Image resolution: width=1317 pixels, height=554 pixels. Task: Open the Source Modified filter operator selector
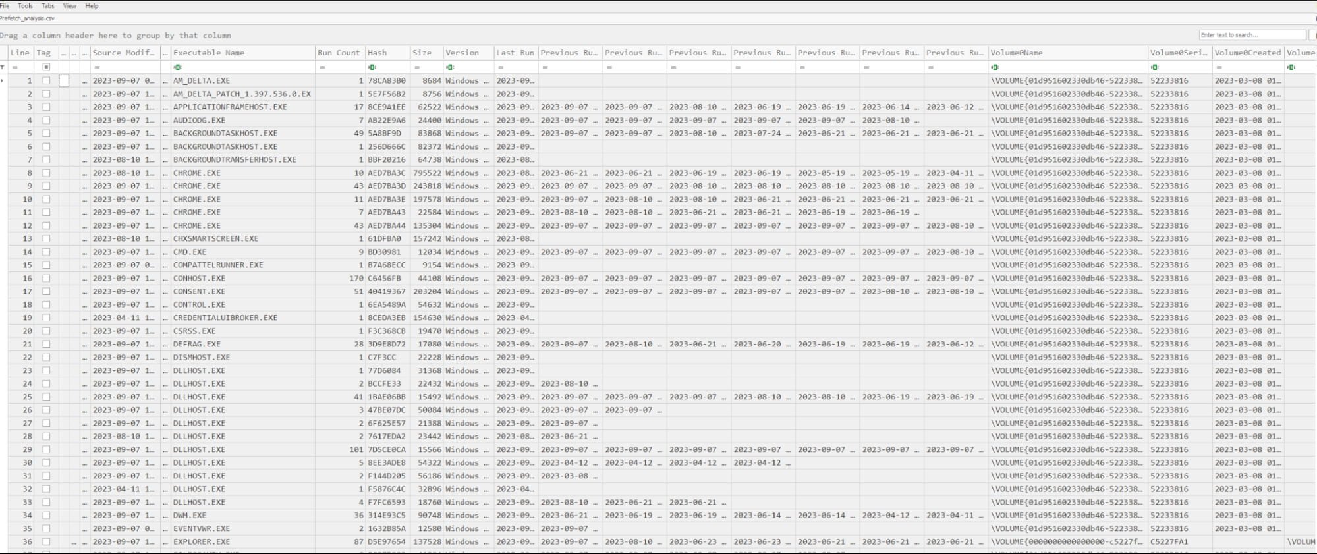97,67
